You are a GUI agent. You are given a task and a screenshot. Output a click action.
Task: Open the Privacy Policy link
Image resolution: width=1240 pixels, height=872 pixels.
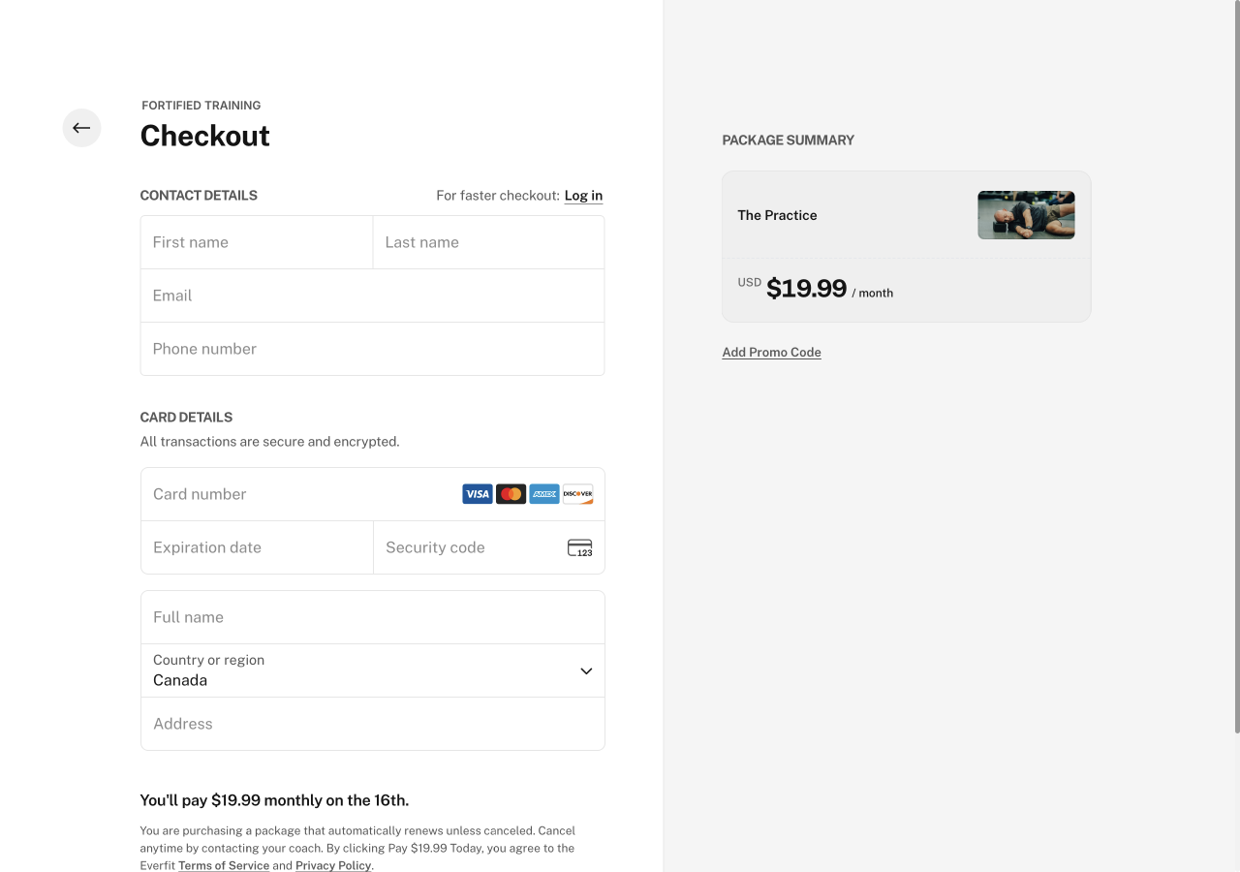(333, 865)
